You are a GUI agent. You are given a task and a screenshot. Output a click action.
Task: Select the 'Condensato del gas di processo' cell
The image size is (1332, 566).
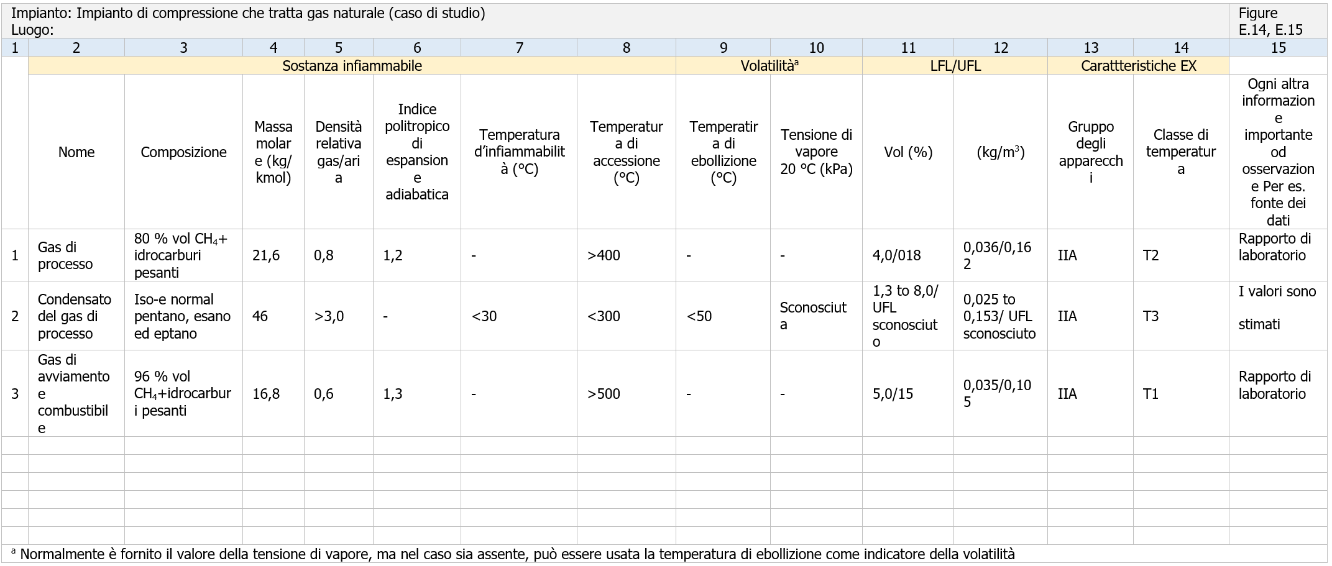point(76,316)
